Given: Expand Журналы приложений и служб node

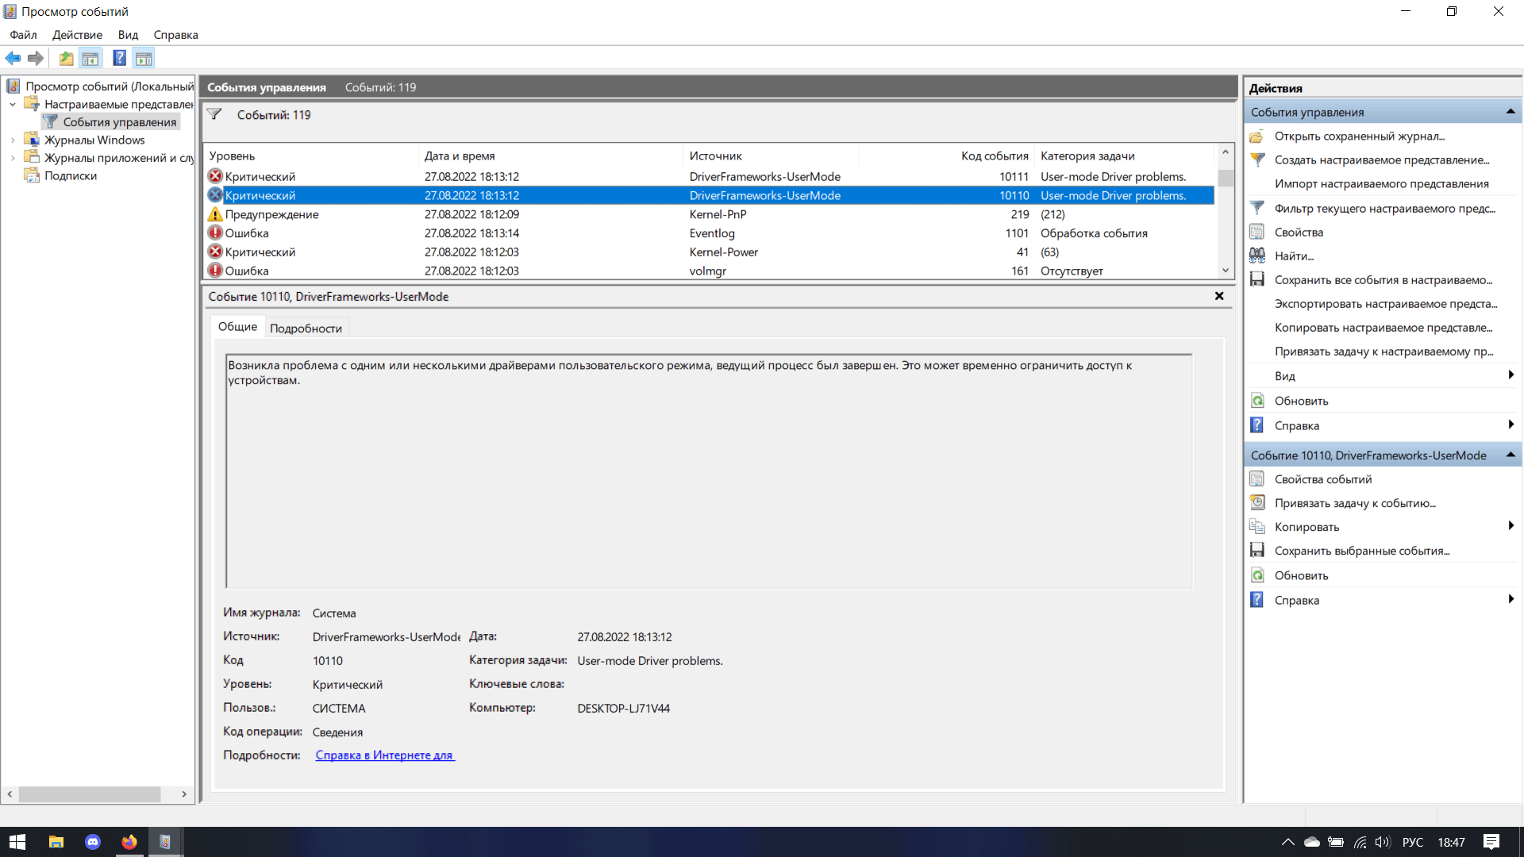Looking at the screenshot, I should click(x=13, y=158).
